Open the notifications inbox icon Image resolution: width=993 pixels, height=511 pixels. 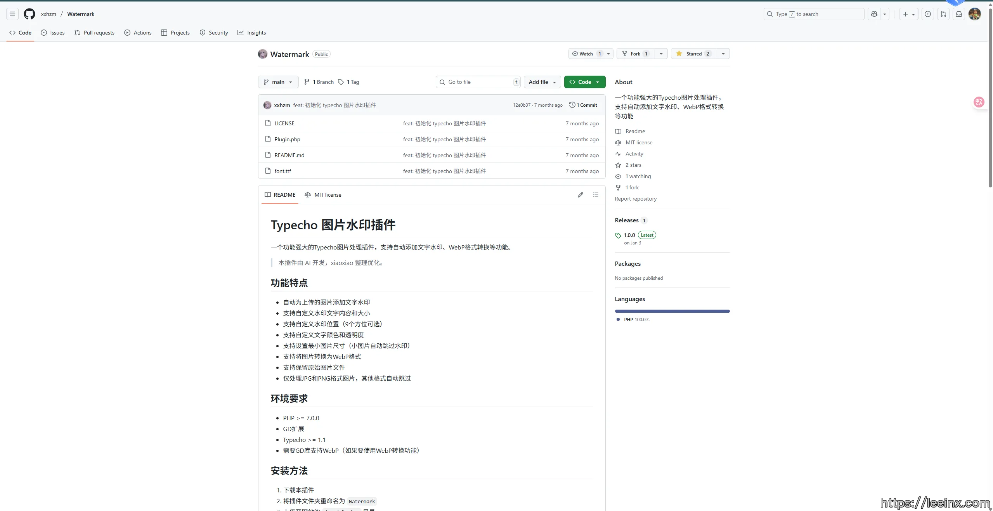click(x=958, y=14)
